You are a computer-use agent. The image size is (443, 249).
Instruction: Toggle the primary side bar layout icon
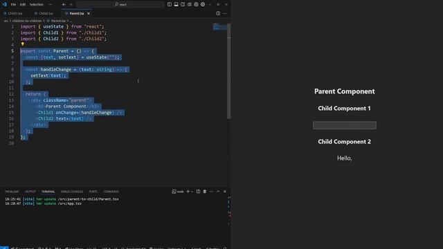pos(169,5)
